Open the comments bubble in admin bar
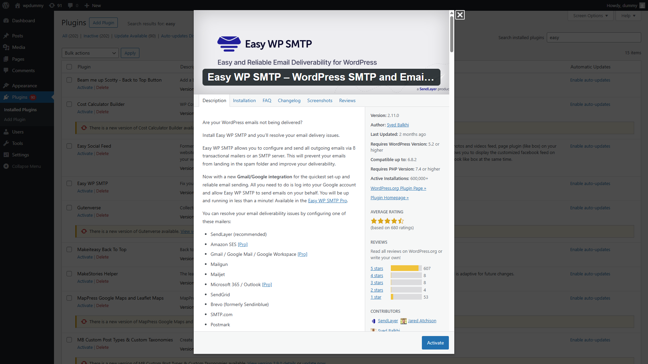Viewport: 648px width, 364px height. click(73, 5)
